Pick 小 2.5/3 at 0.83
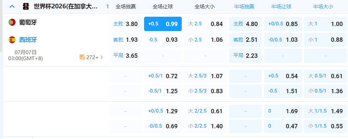Screen dimensions: 348x139 206,91
